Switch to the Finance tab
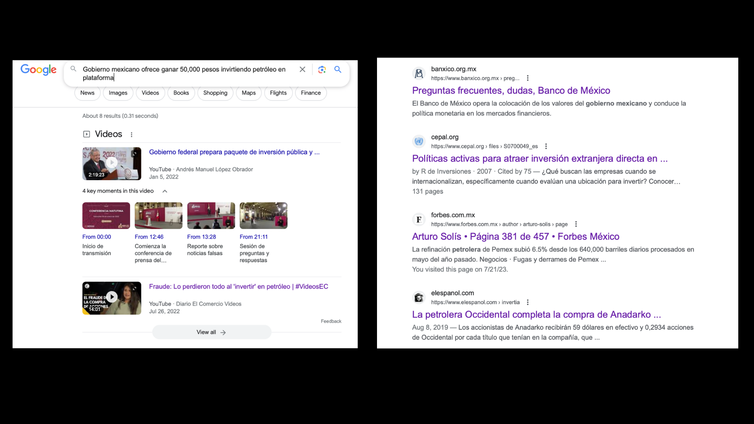 pos(311,93)
